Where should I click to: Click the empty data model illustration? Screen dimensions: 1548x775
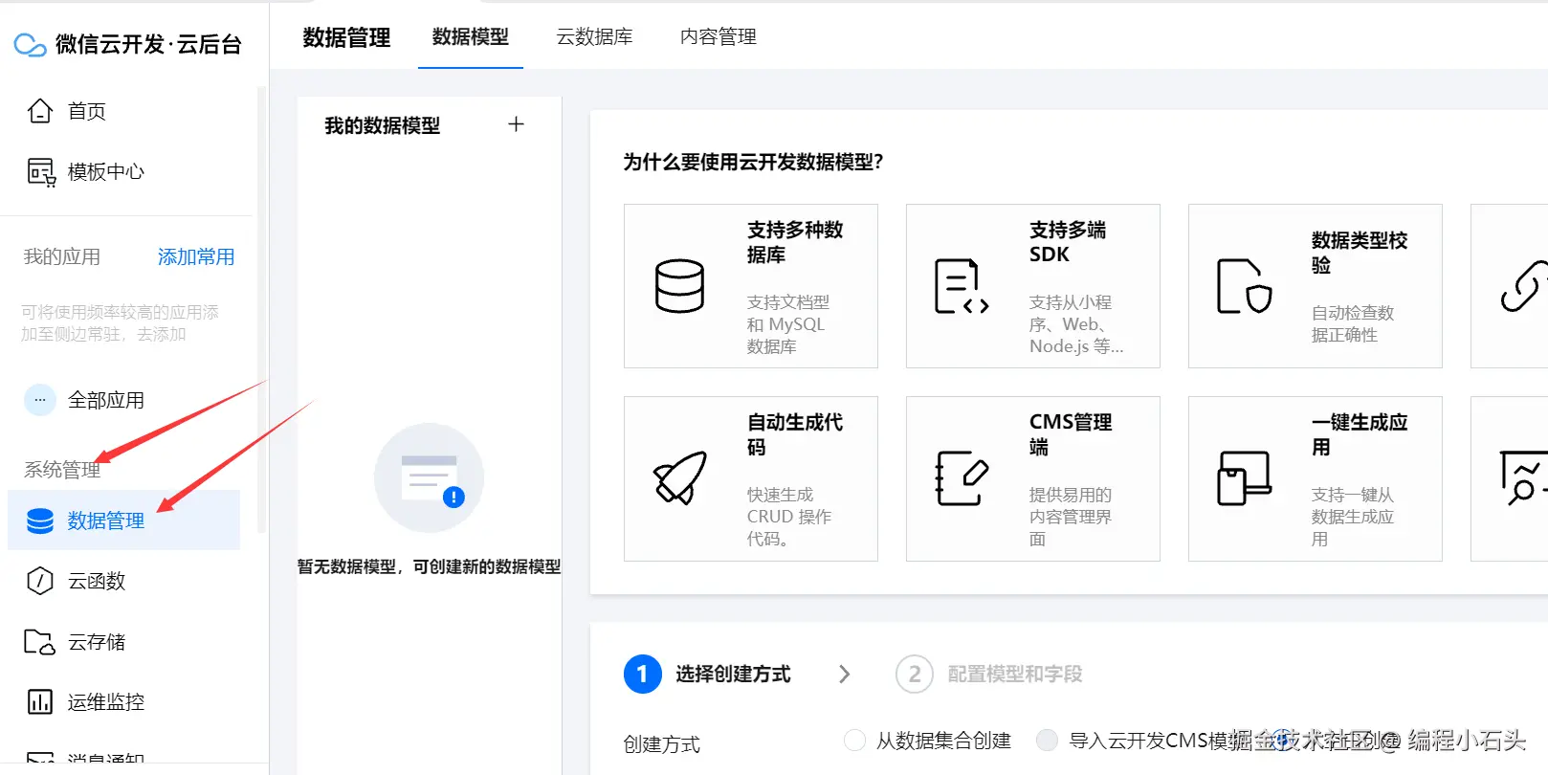(429, 477)
